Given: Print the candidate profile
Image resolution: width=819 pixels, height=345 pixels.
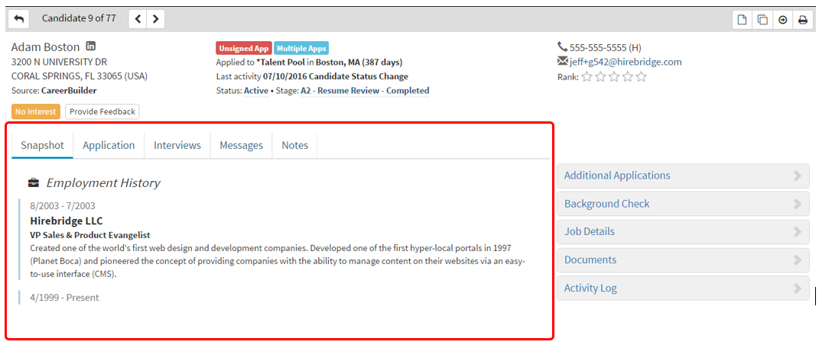Looking at the screenshot, I should pos(802,20).
